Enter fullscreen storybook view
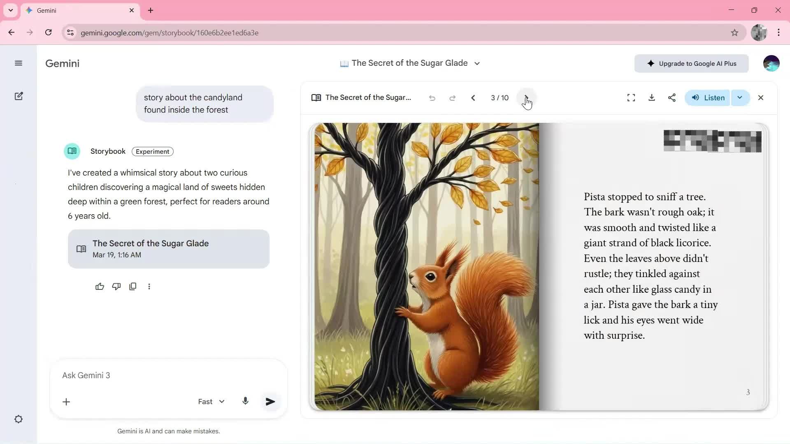This screenshot has height=444, width=790. tap(631, 98)
